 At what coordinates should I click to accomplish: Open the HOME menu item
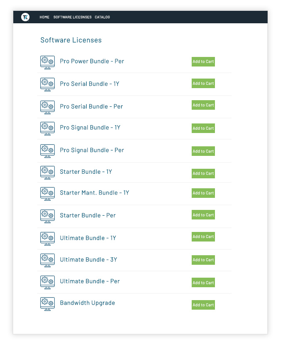(44, 17)
